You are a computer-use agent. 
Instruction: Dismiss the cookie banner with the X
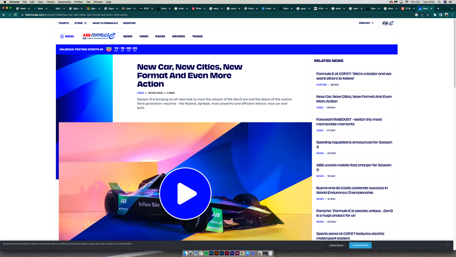(448, 245)
